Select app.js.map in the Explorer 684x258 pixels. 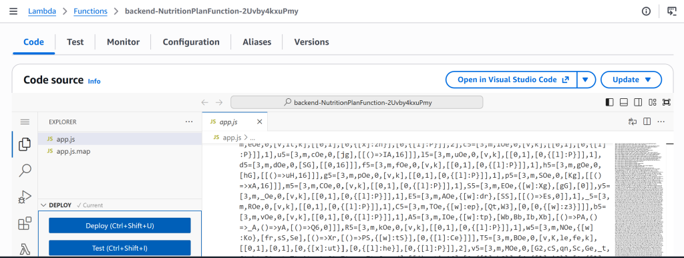click(x=120, y=151)
